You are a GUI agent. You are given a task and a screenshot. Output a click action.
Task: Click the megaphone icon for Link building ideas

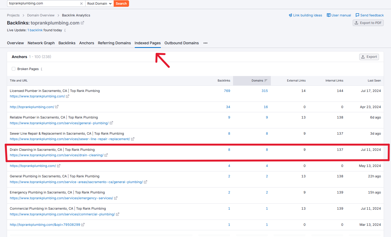290,15
